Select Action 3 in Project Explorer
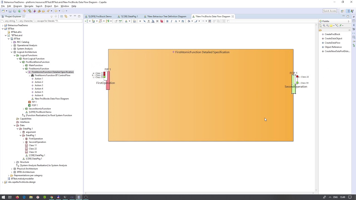Image resolution: width=356 pixels, height=200 pixels. (37, 85)
